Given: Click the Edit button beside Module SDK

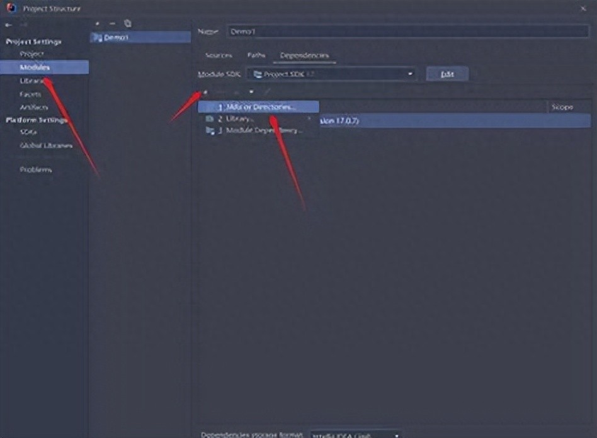Looking at the screenshot, I should click(447, 74).
